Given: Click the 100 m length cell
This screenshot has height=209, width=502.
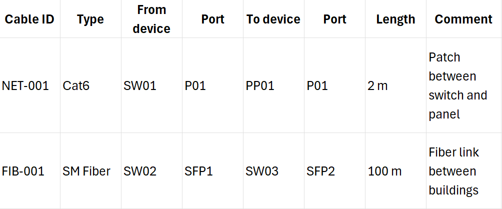Looking at the screenshot, I should [x=384, y=171].
